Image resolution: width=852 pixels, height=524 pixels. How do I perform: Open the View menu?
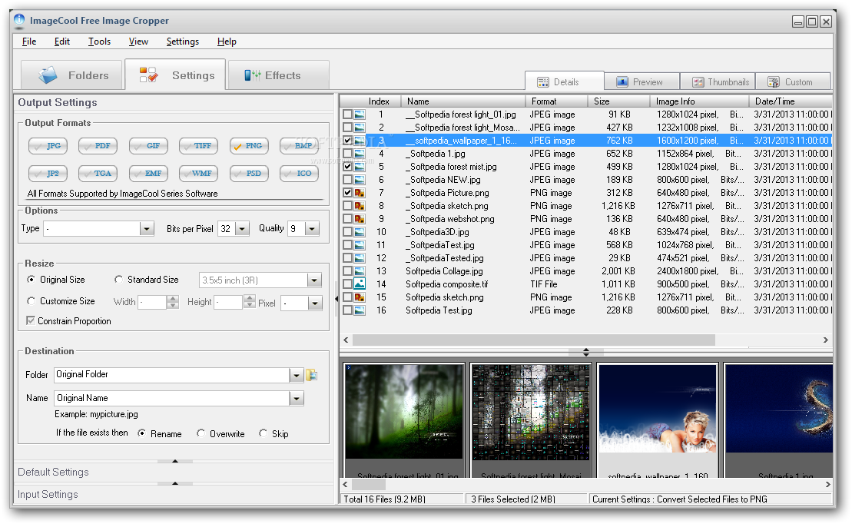click(138, 41)
